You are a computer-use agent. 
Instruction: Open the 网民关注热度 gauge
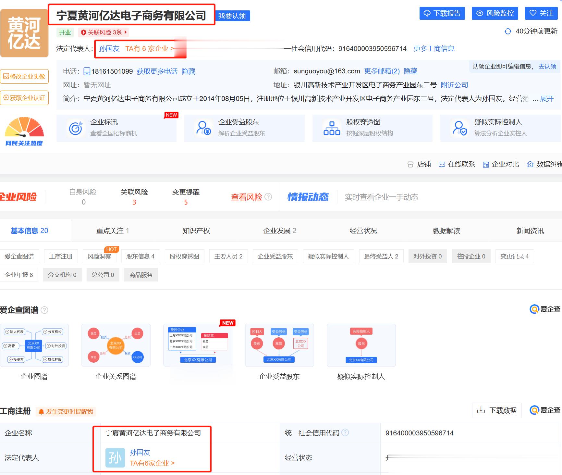[x=24, y=131]
